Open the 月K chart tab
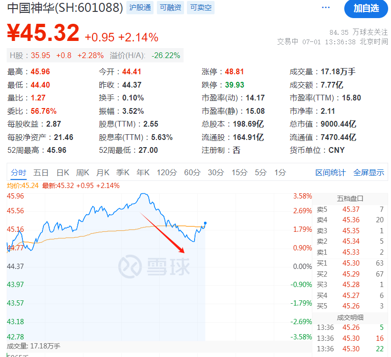This screenshot has height=357, width=391. click(x=103, y=172)
